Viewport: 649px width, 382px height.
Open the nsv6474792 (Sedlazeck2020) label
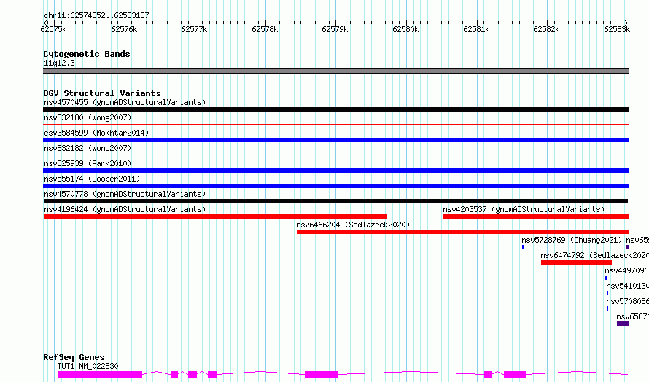tap(594, 255)
